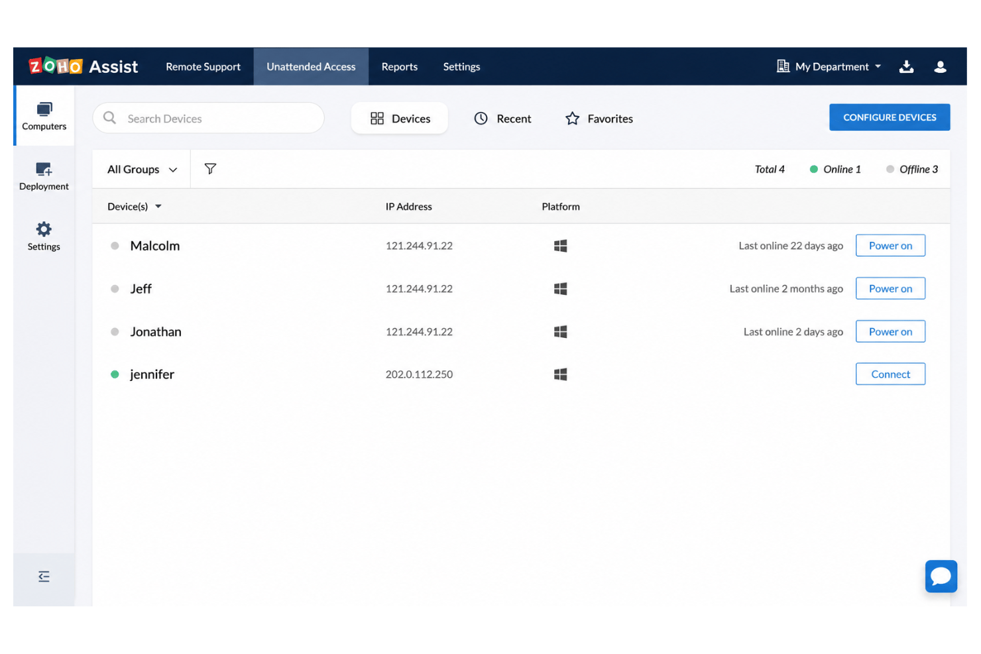The width and height of the screenshot is (981, 654).
Task: Click the Zoho Assist logo
Action: 84,66
